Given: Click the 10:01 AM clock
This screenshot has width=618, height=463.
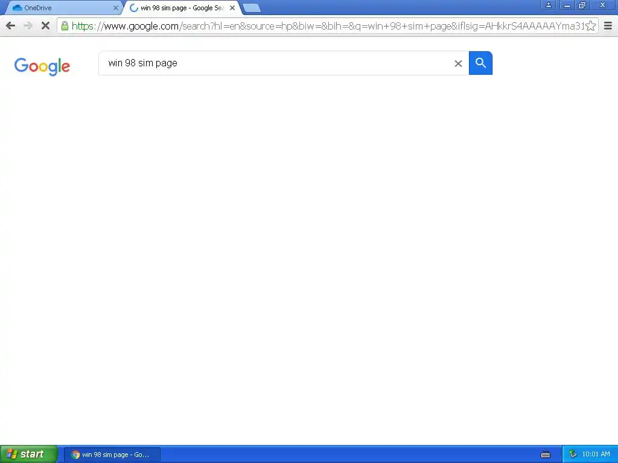Looking at the screenshot, I should [596, 455].
